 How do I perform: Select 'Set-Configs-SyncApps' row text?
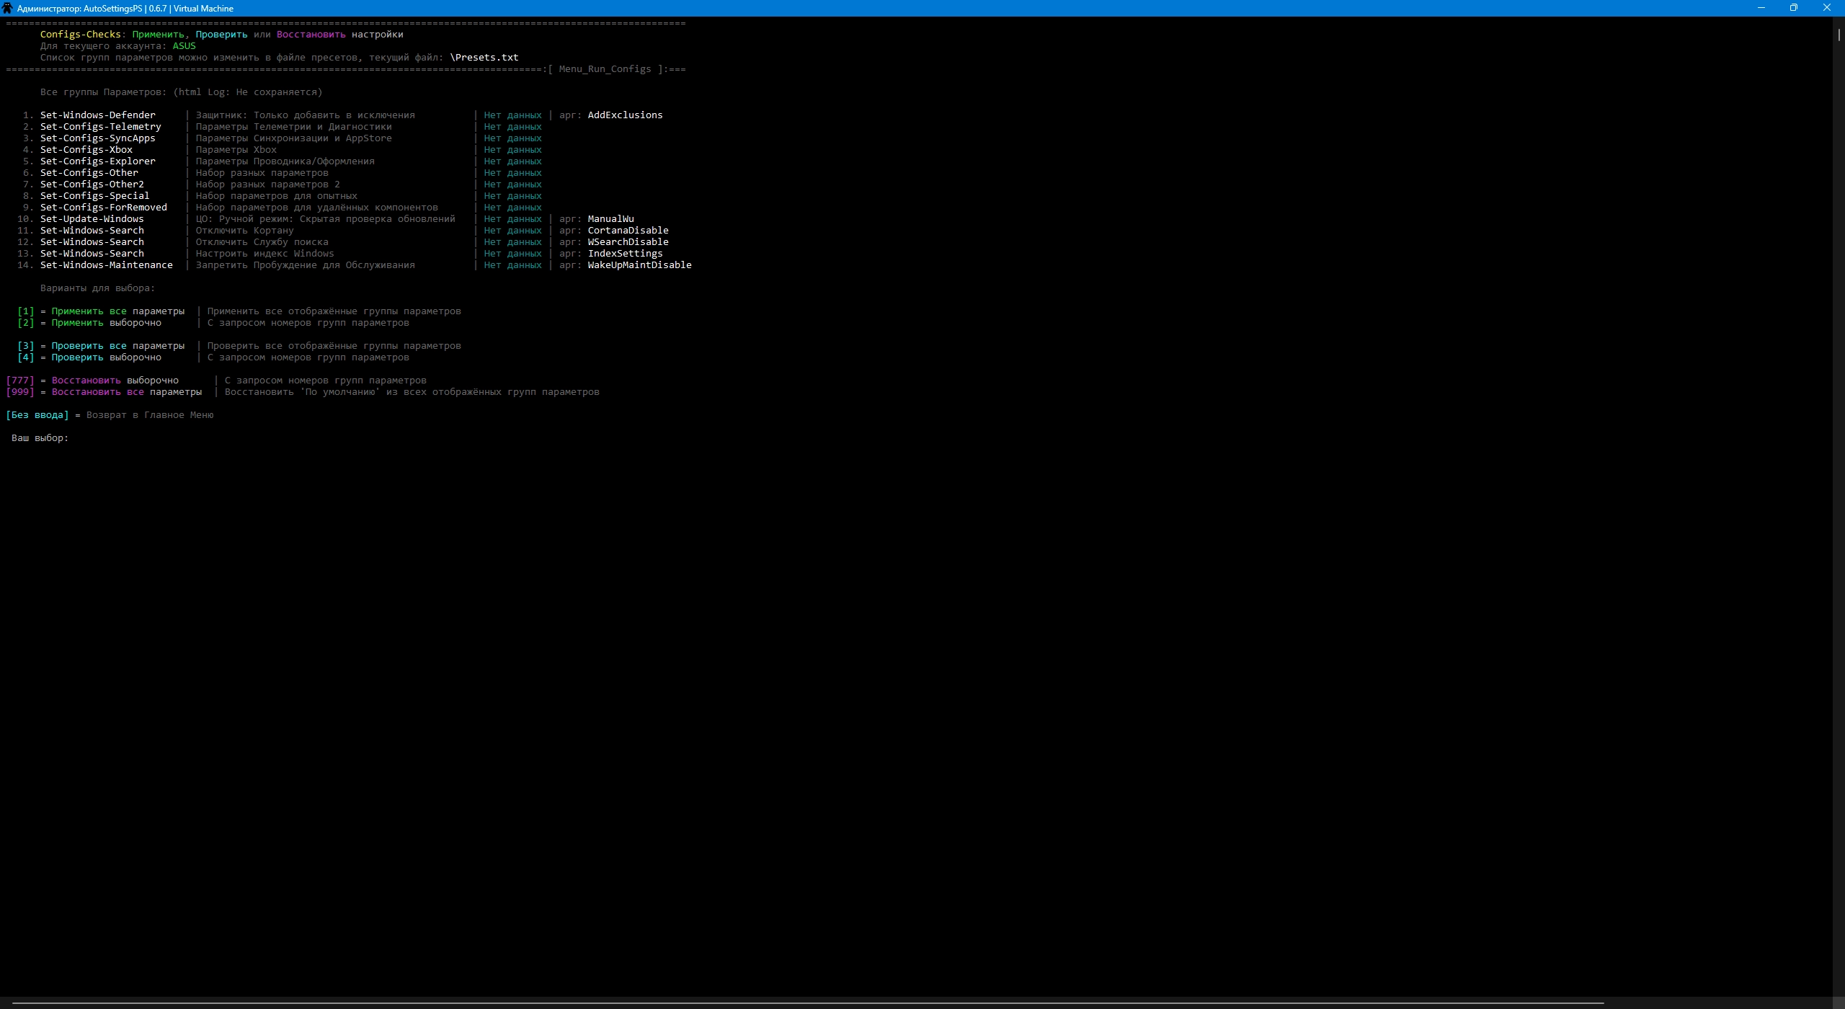98,138
